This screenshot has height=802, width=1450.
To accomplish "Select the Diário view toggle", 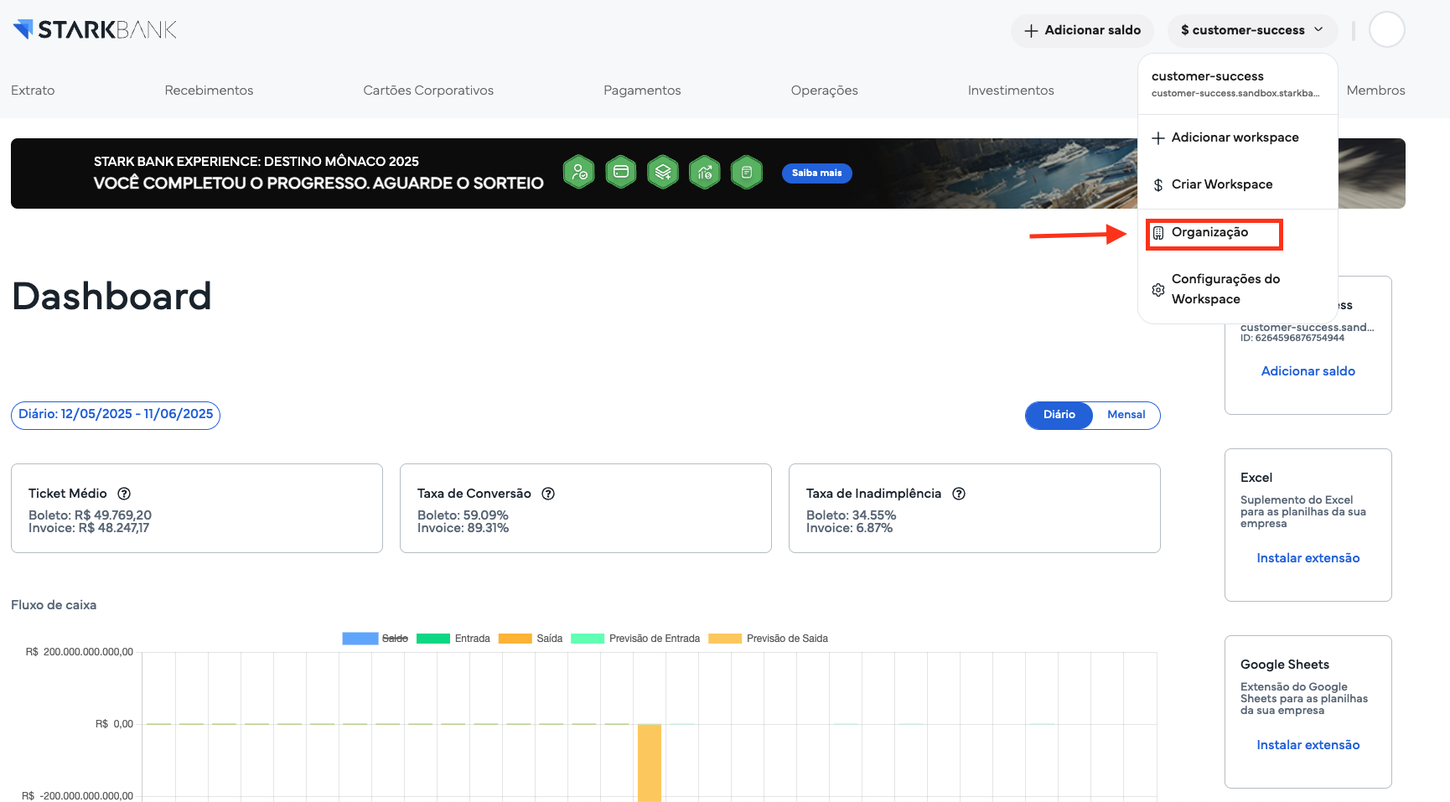I will point(1059,415).
